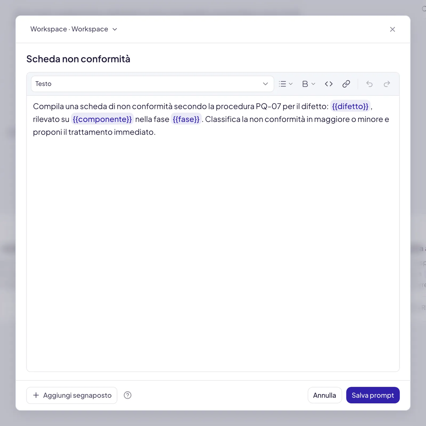Click the Aggiungi segnaposto button
This screenshot has width=426, height=426.
72,395
